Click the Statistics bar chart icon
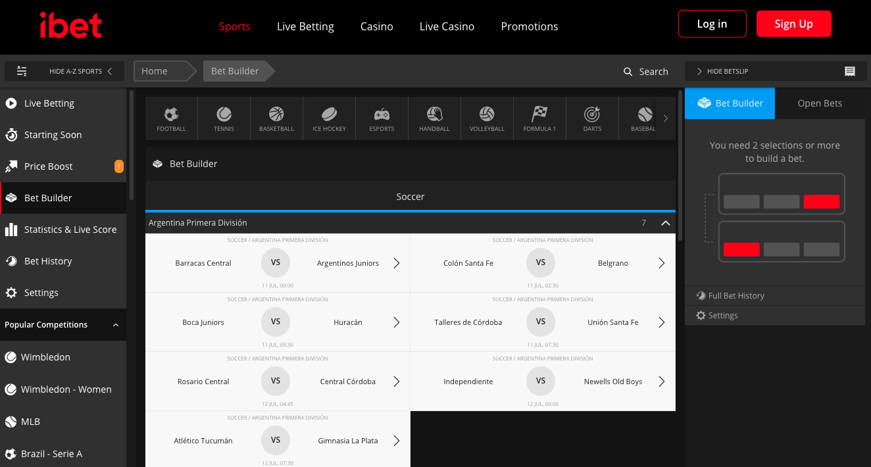The height and width of the screenshot is (467, 871). [11, 230]
